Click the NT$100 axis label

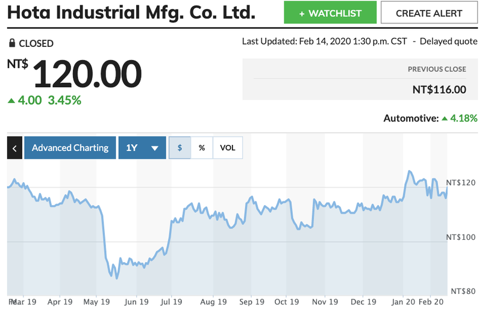click(460, 237)
